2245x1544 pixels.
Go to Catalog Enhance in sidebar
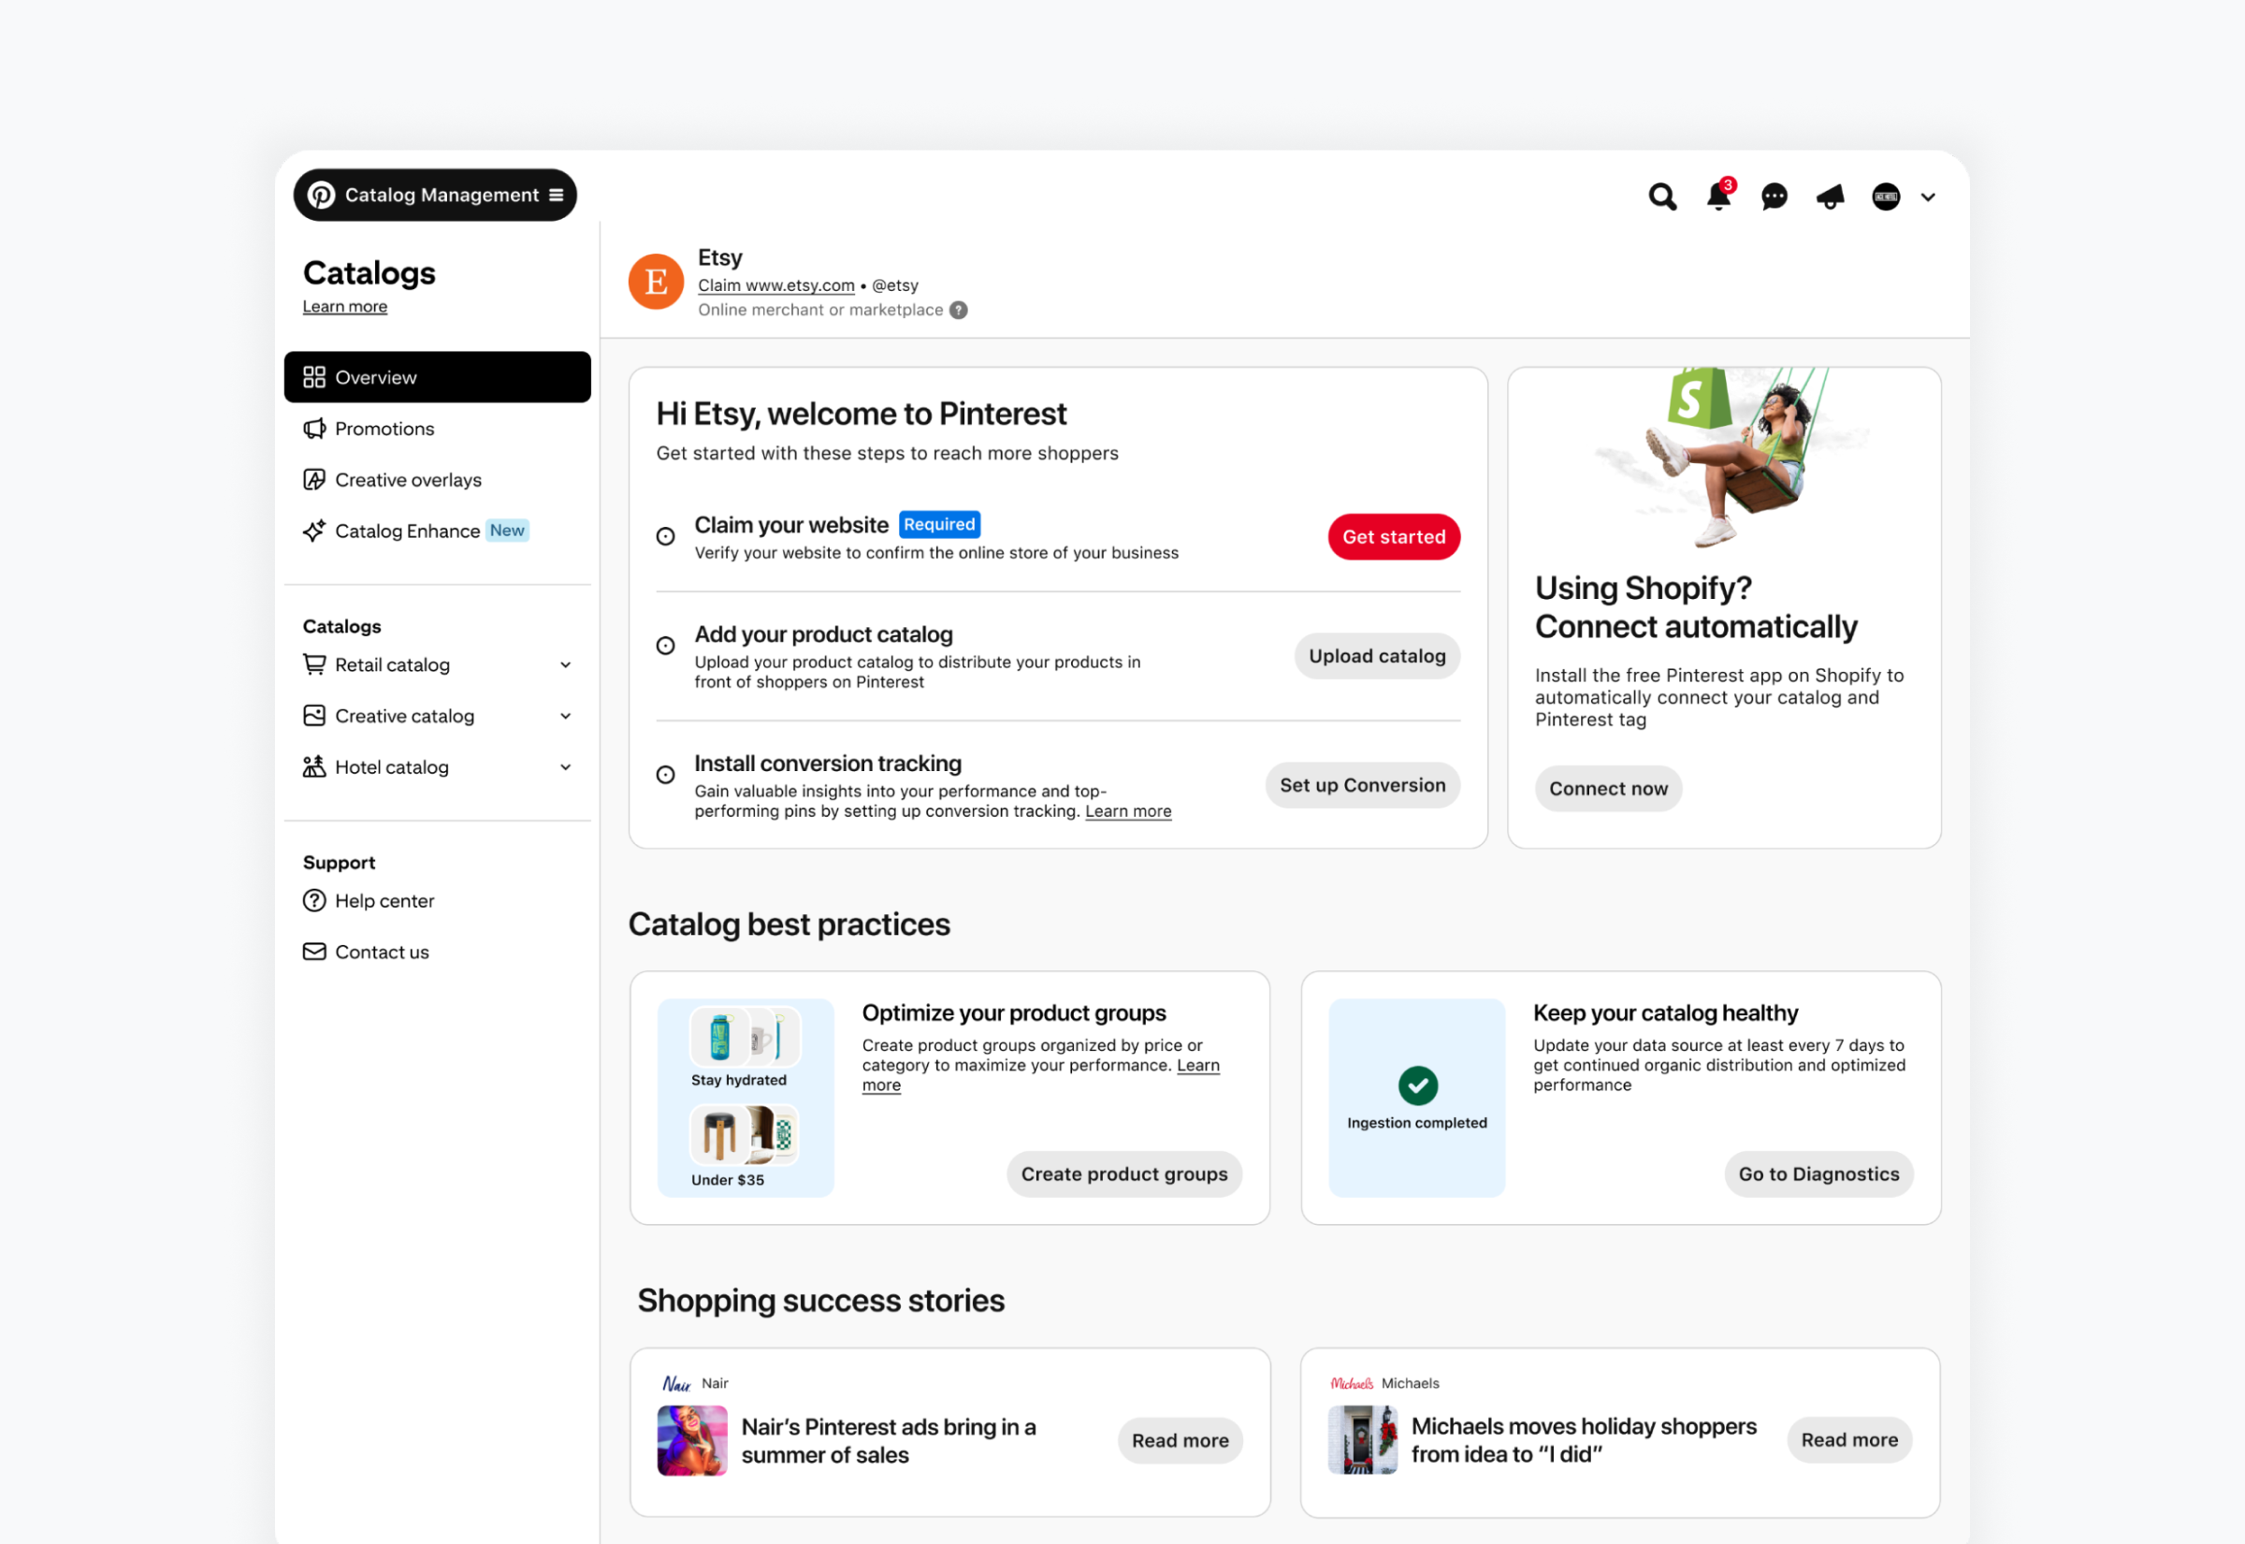coord(407,532)
